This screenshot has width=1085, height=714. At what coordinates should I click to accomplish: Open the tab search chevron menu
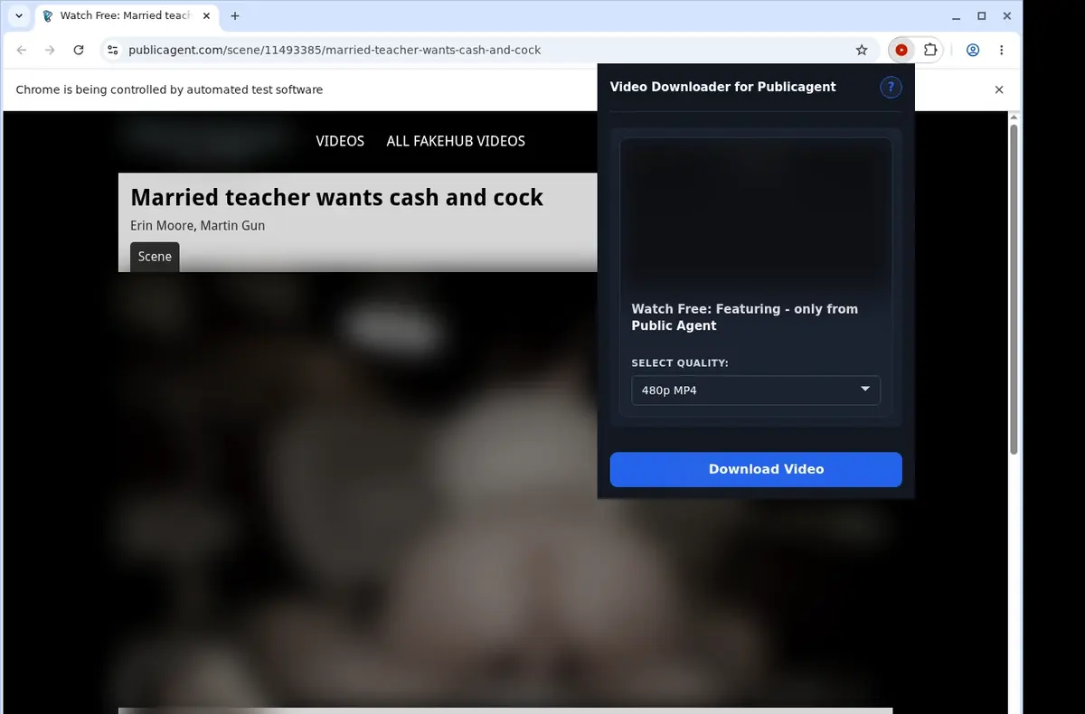(x=19, y=16)
